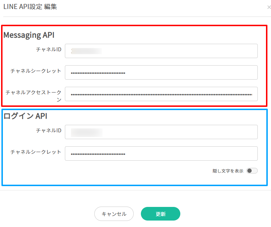The height and width of the screenshot is (227, 271).
Task: Toggle the 隠し文字を表示 switch
Action: (252, 171)
